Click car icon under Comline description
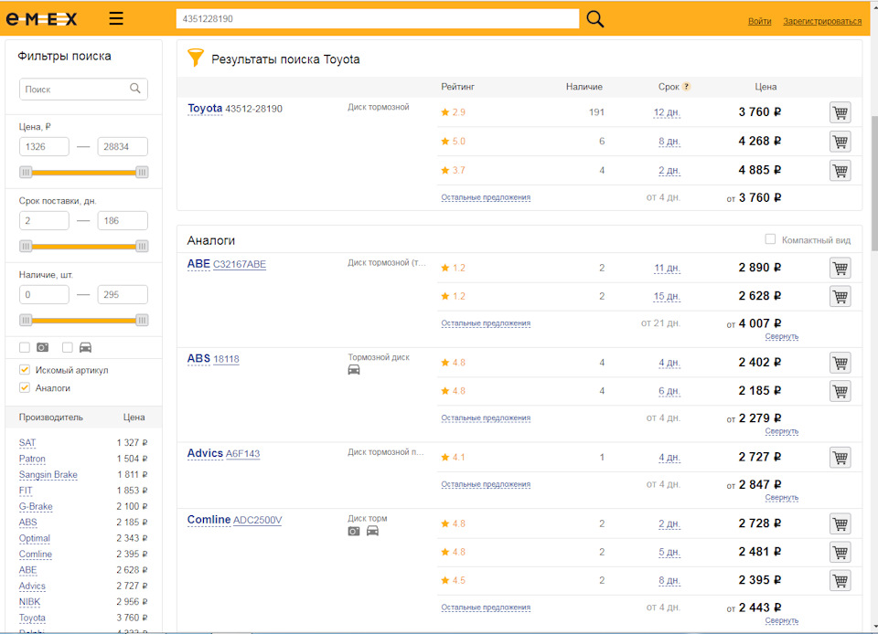878x634 pixels. click(372, 531)
